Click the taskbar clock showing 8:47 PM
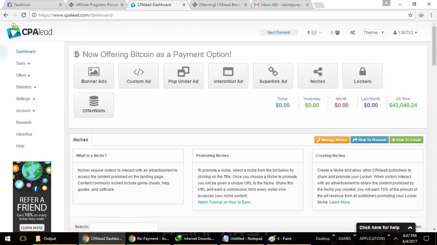437x245 pixels. (x=410, y=239)
